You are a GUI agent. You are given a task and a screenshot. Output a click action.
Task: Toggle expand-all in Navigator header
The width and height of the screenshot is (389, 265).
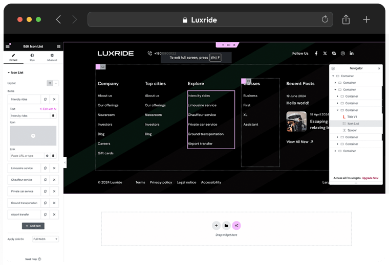[x=333, y=68]
